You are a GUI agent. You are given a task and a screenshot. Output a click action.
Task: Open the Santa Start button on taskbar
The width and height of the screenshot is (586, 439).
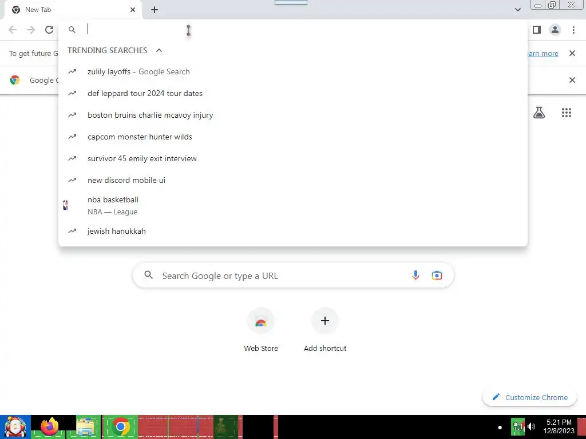pyautogui.click(x=15, y=427)
